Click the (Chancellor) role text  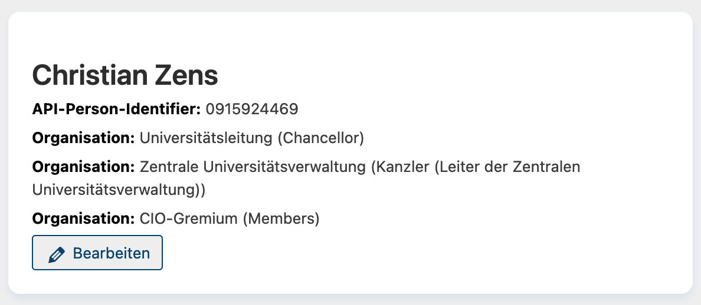coord(320,138)
